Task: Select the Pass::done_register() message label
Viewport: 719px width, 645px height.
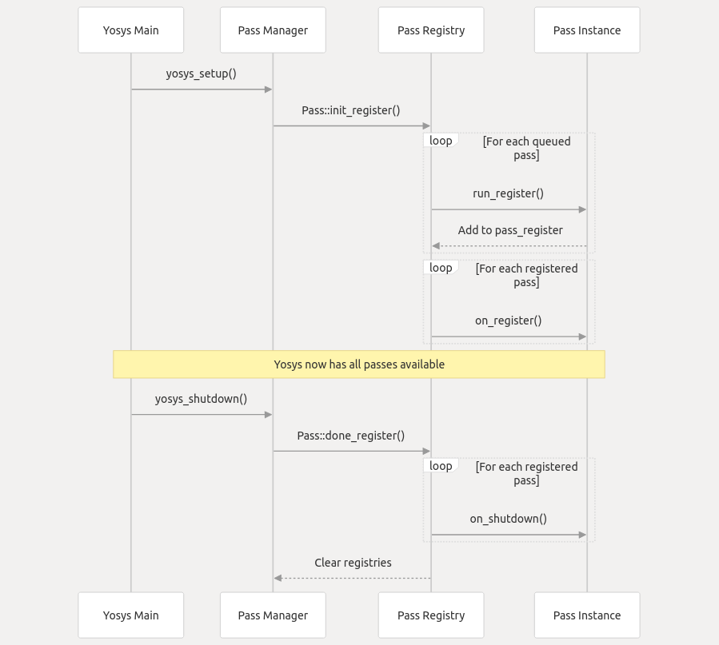Action: 351,436
